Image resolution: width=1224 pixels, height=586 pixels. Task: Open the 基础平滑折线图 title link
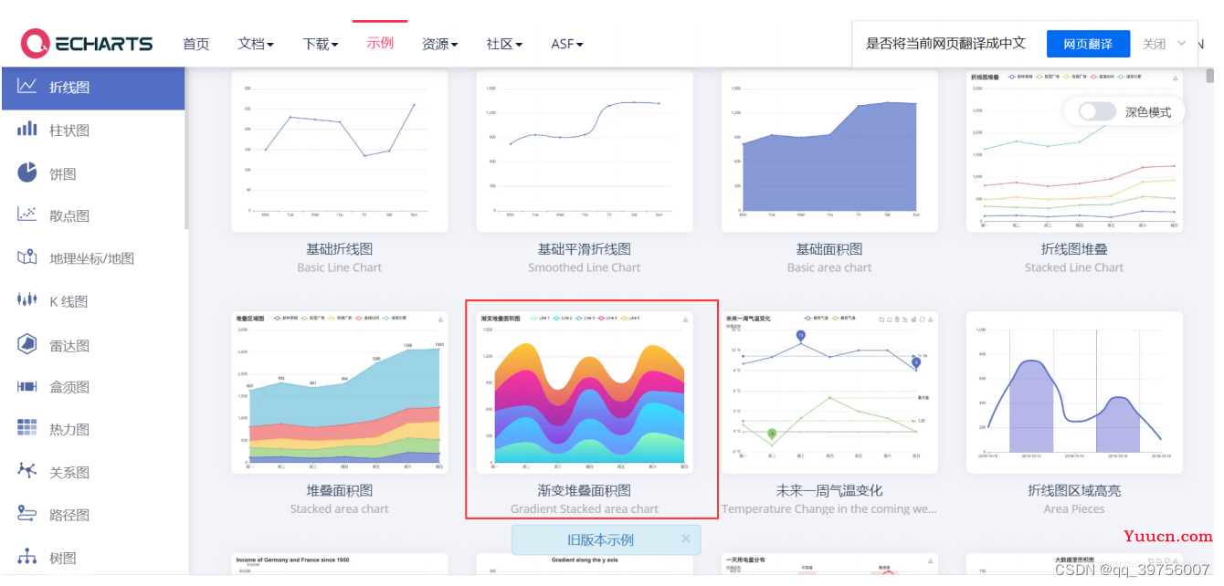(x=585, y=248)
